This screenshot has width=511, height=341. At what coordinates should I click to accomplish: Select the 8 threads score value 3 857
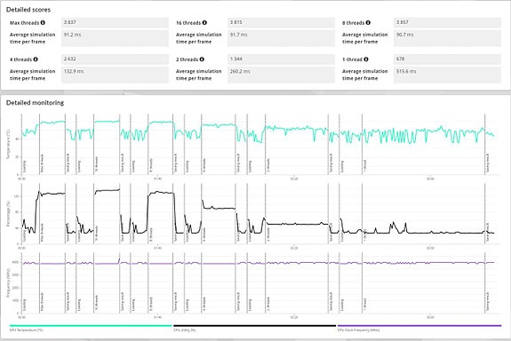(x=447, y=22)
